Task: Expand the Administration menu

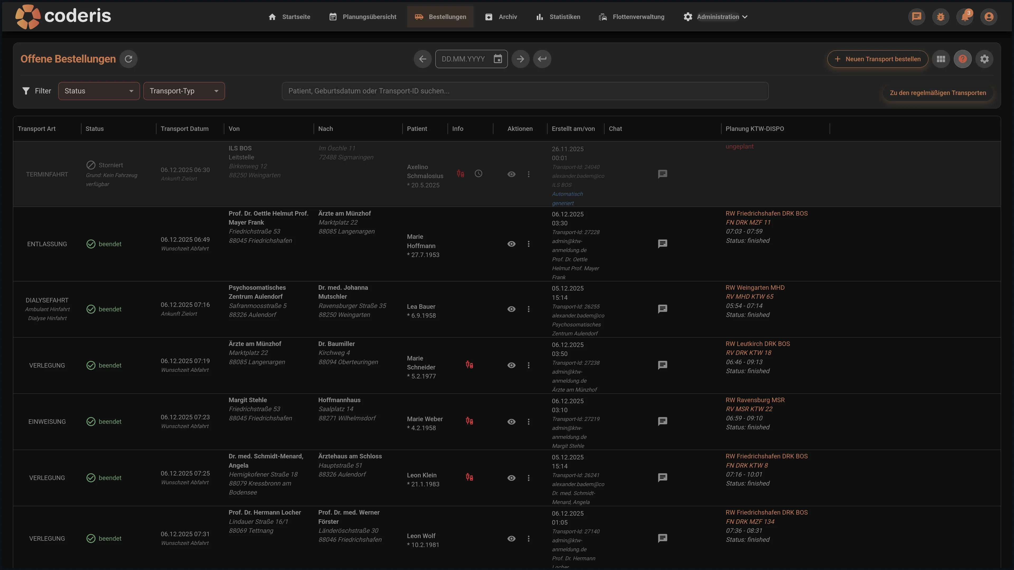Action: pos(716,17)
